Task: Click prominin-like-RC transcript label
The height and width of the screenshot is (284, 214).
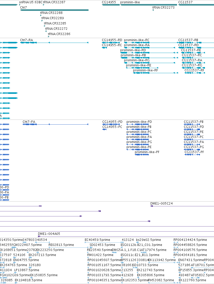Action: pos(137,40)
